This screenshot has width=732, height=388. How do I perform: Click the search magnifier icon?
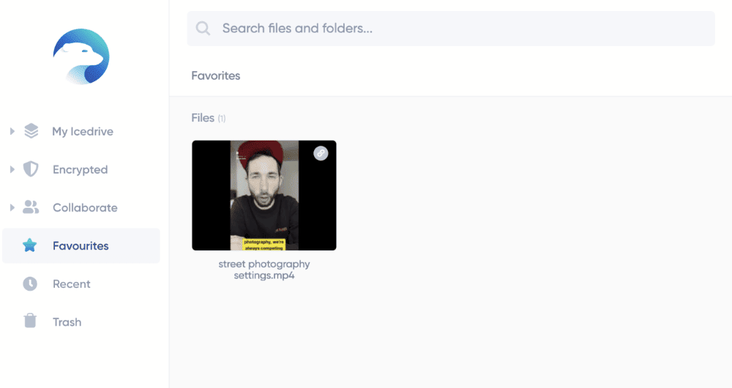pyautogui.click(x=203, y=29)
